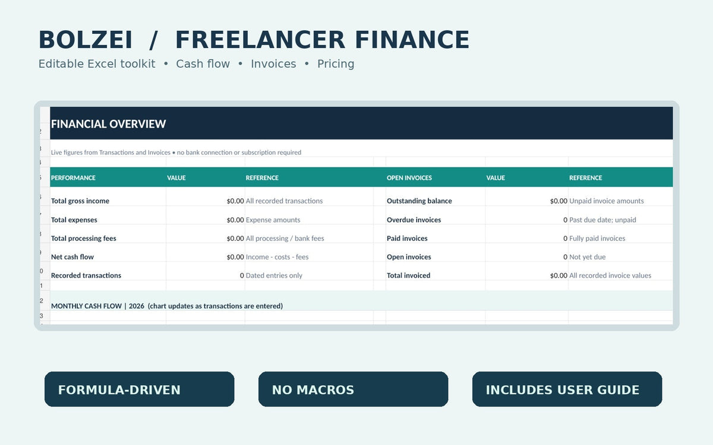Select the FINANCIAL OVERVIEW title cell

coord(361,123)
